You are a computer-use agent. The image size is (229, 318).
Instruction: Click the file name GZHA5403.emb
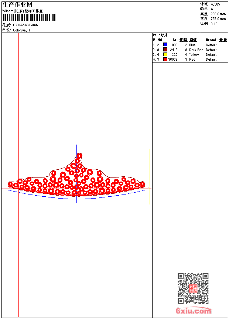pyautogui.click(x=25, y=25)
